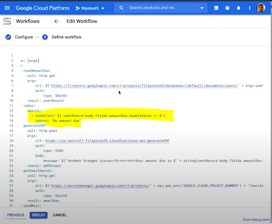Open the help question mark icon

227,8
